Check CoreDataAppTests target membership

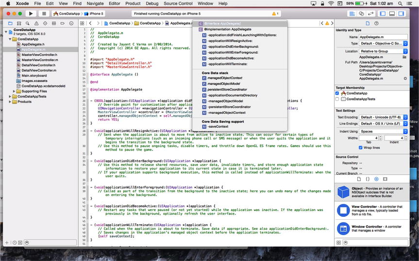pyautogui.click(x=337, y=99)
